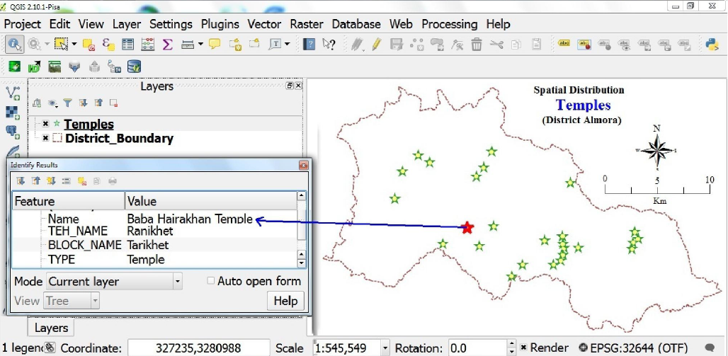Open Select by Expression tool
Viewport: 728px width, 356px height.
pos(108,45)
